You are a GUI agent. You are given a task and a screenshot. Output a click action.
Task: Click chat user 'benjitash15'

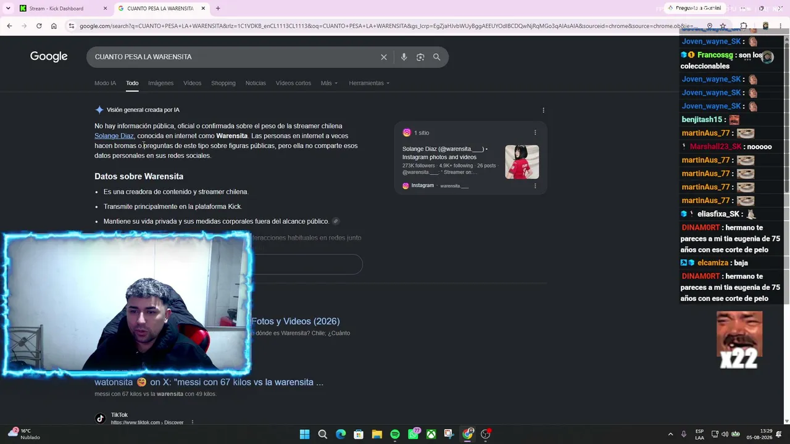click(x=702, y=120)
